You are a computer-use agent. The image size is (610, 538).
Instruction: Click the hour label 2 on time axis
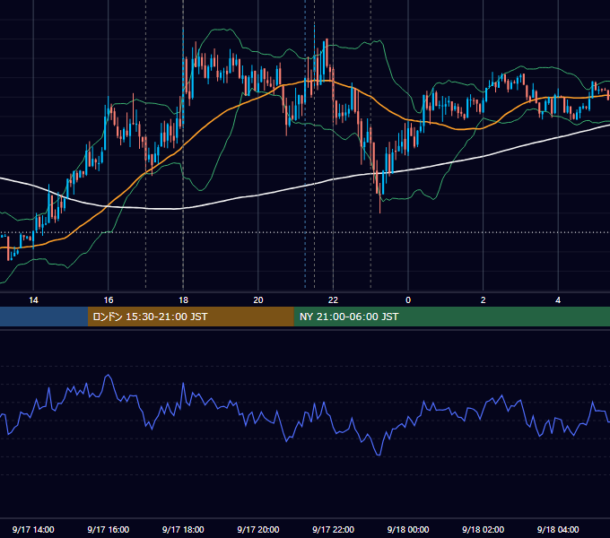(484, 300)
